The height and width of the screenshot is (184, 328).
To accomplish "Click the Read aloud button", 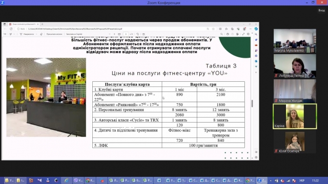I will [54, 34].
